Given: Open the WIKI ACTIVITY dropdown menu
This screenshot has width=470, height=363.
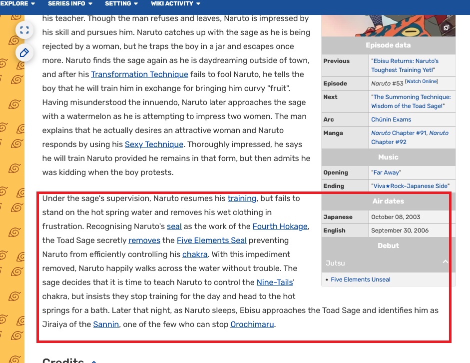Looking at the screenshot, I should 176,3.
